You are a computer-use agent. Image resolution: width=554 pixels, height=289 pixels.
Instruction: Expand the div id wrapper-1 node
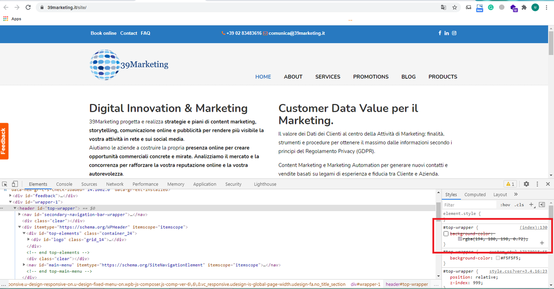click(11, 202)
